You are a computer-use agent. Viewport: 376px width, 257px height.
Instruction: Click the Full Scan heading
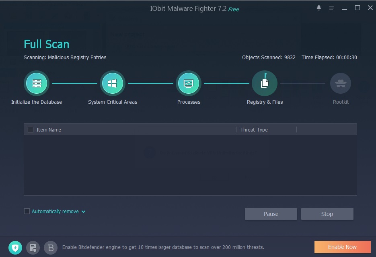(x=47, y=44)
